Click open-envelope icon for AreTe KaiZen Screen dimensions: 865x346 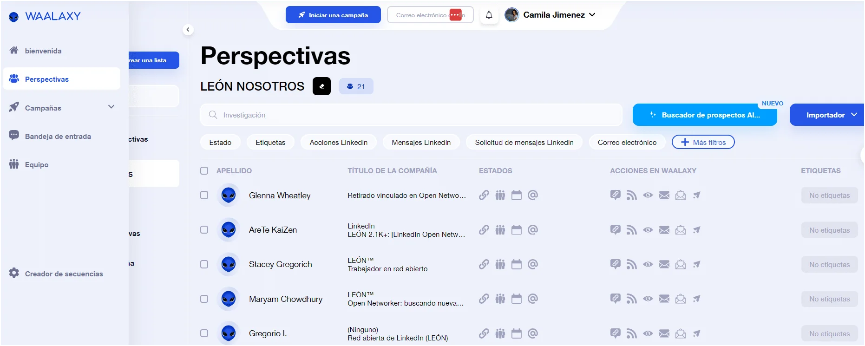(681, 230)
